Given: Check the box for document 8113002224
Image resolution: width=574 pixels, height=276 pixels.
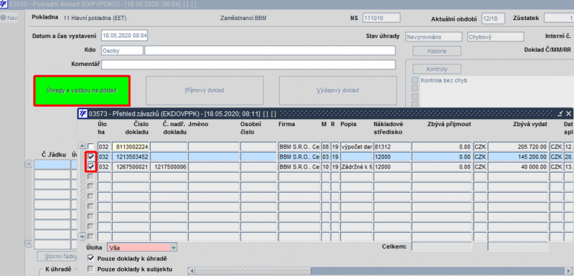Looking at the screenshot, I should point(90,146).
